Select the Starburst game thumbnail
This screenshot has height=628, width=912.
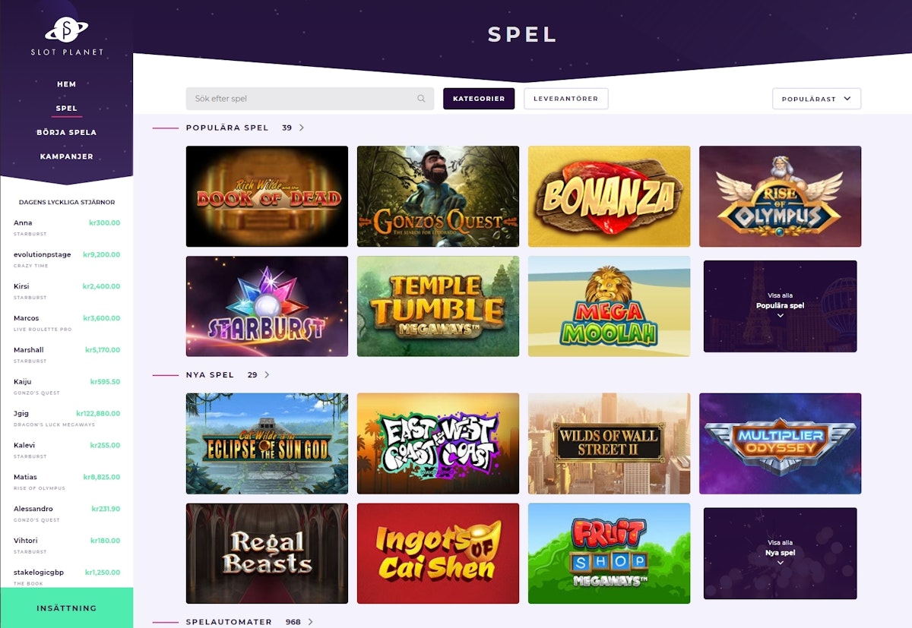coord(267,306)
